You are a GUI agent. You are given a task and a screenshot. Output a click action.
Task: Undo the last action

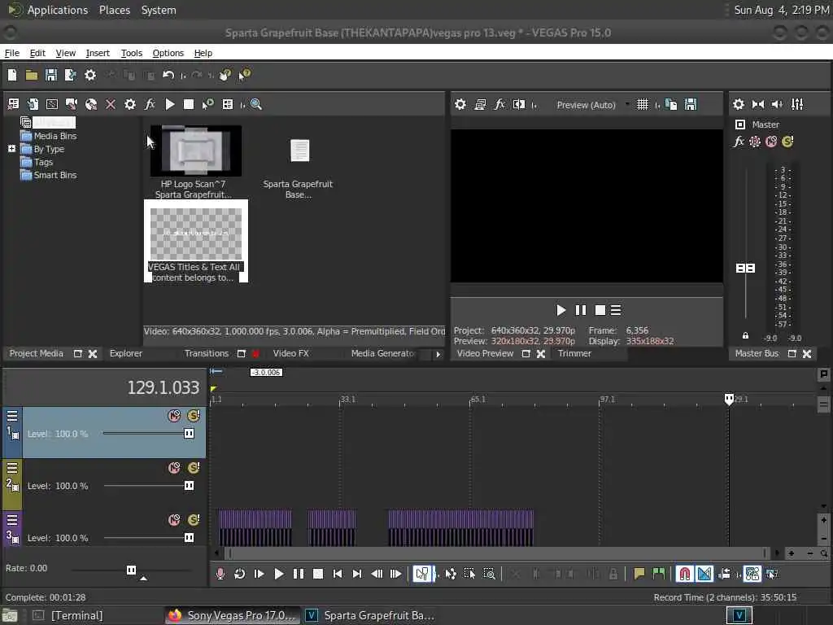click(x=168, y=75)
